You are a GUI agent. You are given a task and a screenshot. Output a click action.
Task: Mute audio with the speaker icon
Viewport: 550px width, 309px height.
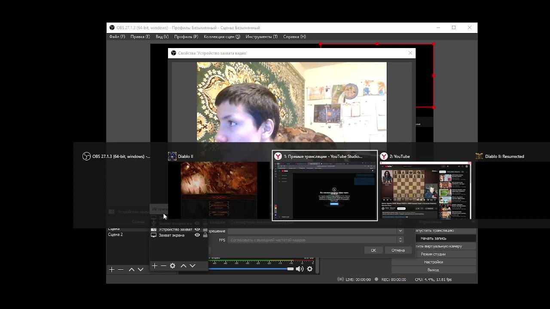pyautogui.click(x=299, y=269)
